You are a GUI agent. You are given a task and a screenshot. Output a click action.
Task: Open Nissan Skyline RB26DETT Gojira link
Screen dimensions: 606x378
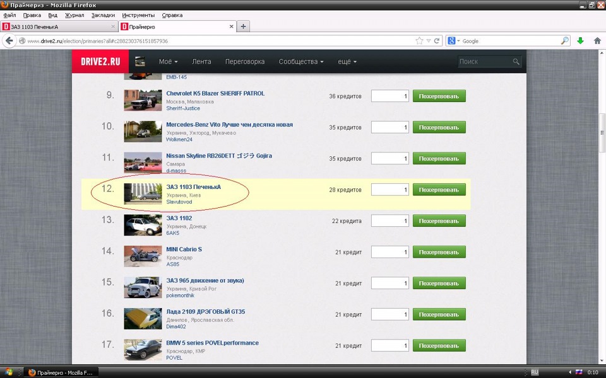coord(219,156)
